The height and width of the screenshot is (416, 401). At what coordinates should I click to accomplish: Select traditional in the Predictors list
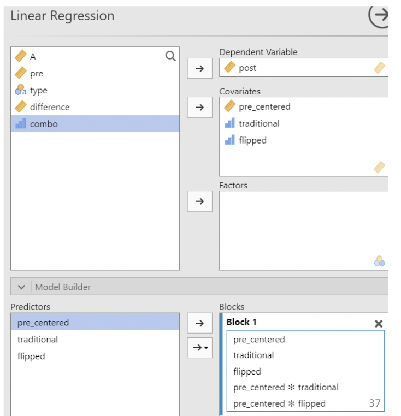38,340
